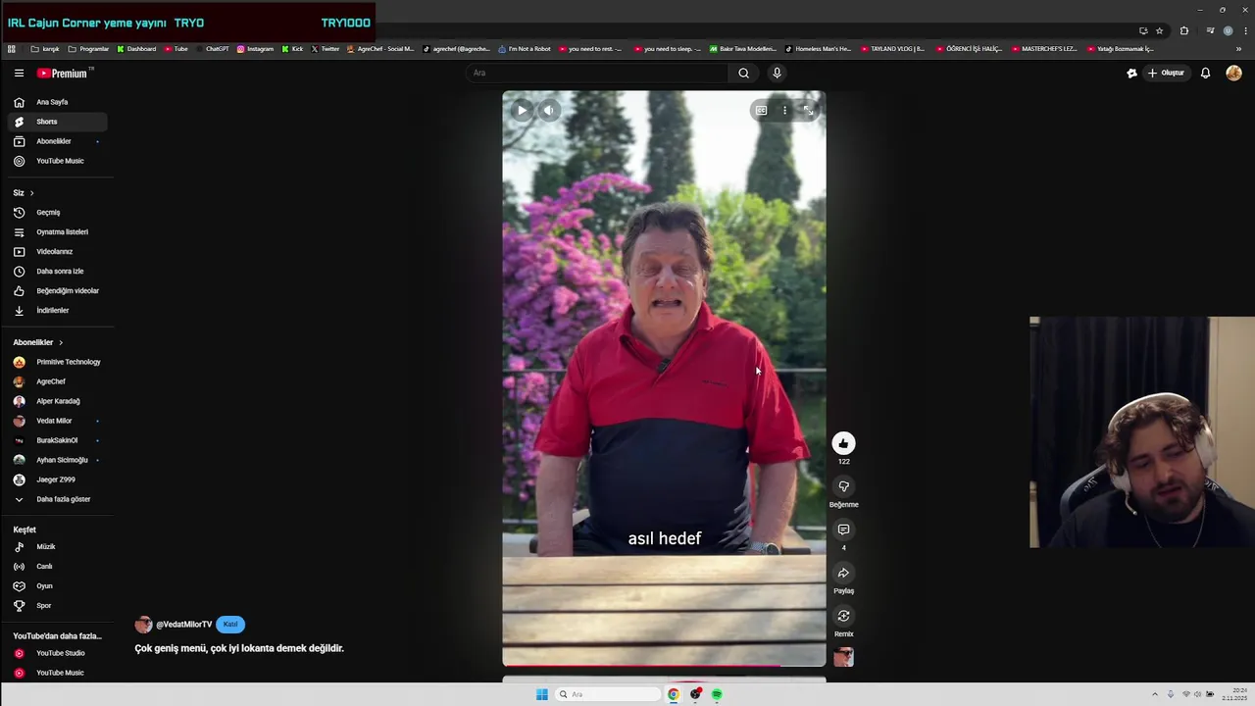
Task: Open the karışık bookmark folder
Action: tap(45, 49)
